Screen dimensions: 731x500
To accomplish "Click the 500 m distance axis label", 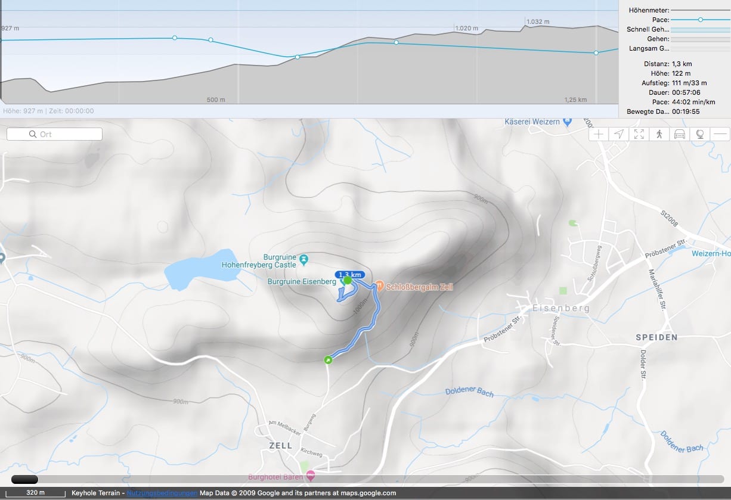I will [x=216, y=100].
